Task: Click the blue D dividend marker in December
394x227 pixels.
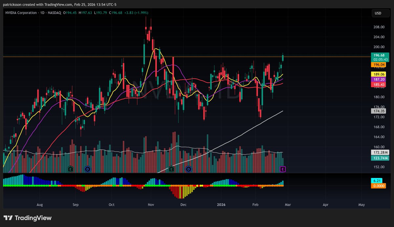Action: 189,169
